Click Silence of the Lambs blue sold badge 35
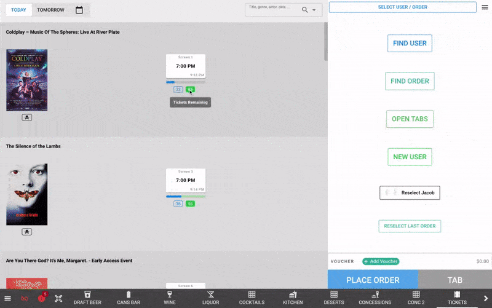The image size is (492, 308). coord(178,204)
